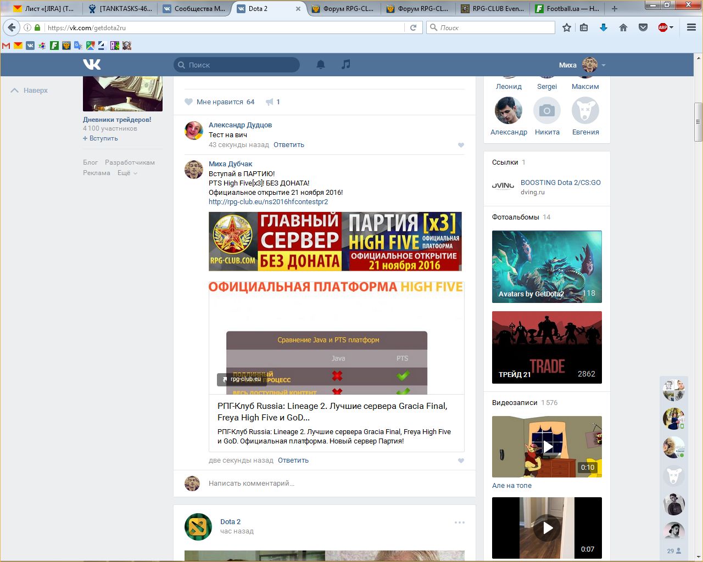
Task: Open the ГЛАВНЫЙ СЕРВЕР banner image
Action: (335, 241)
